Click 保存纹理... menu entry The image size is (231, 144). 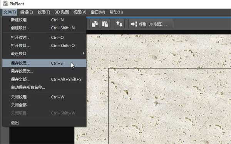(44, 63)
